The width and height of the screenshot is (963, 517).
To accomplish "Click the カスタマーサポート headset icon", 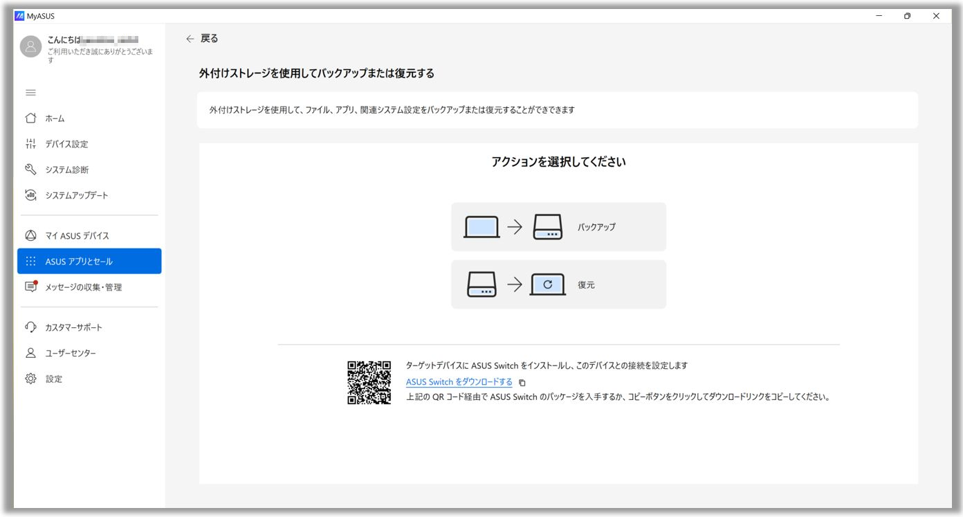I will (30, 327).
